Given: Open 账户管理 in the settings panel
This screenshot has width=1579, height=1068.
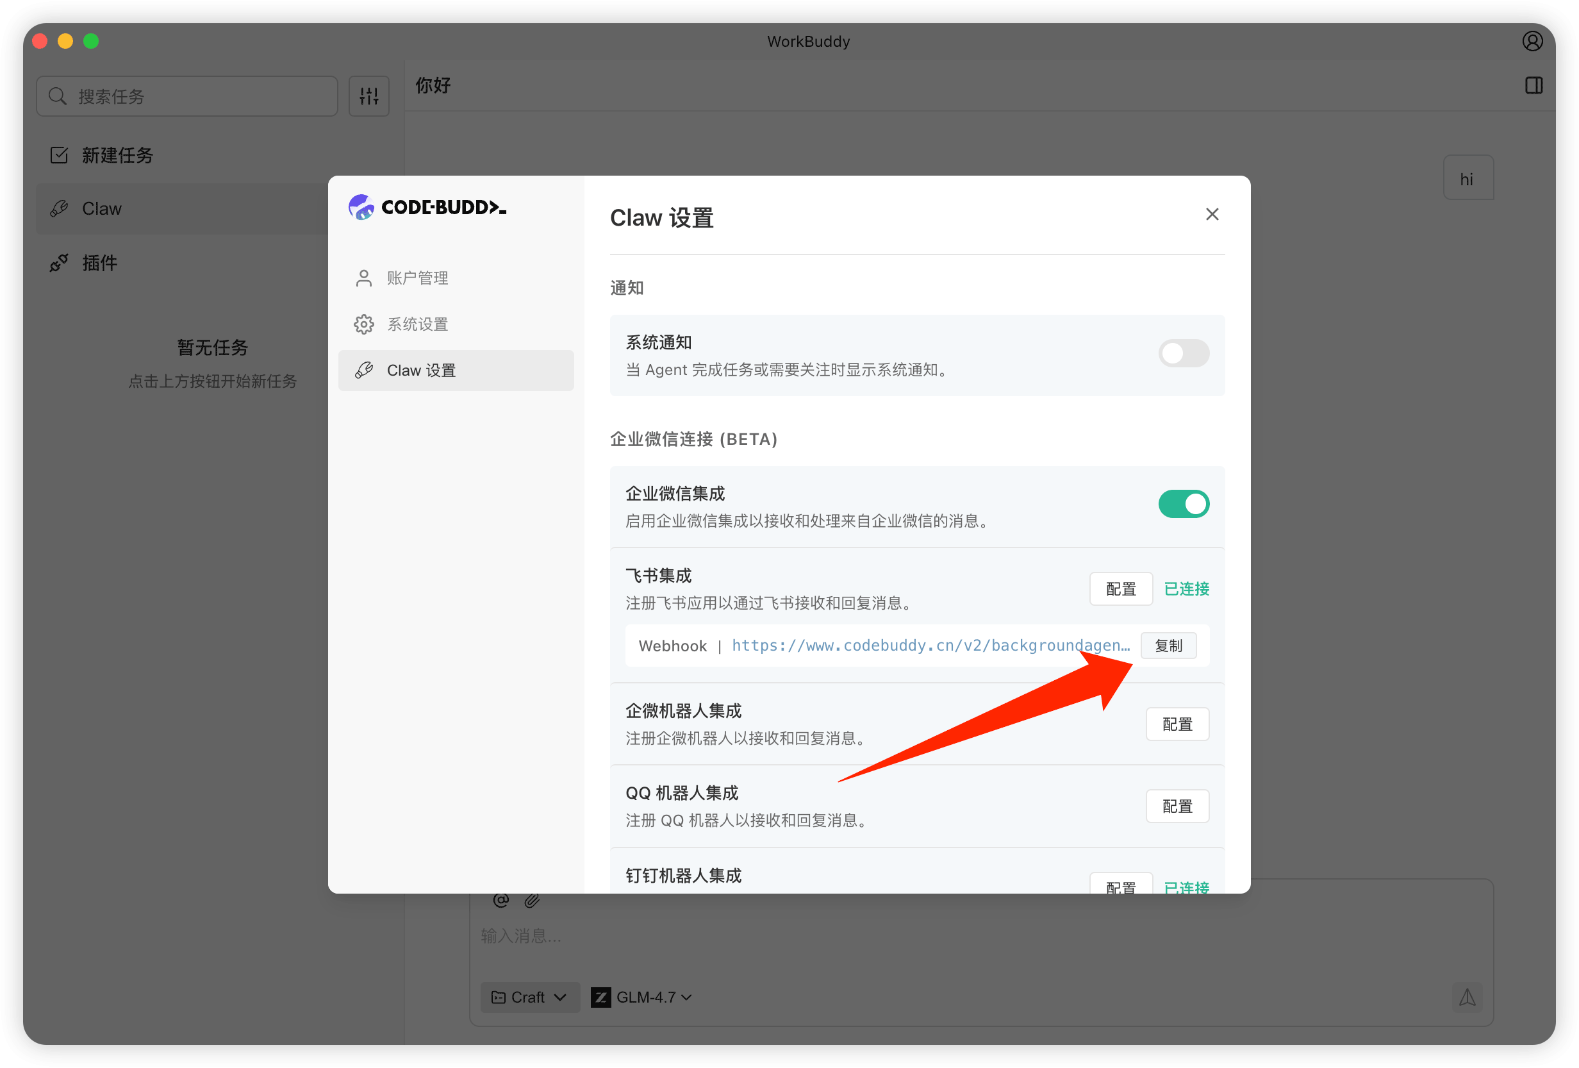Looking at the screenshot, I should [x=417, y=278].
